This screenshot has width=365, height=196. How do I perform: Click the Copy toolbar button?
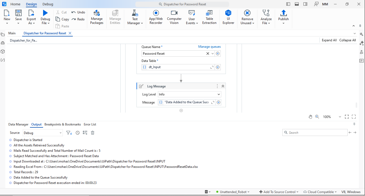tap(62, 19)
